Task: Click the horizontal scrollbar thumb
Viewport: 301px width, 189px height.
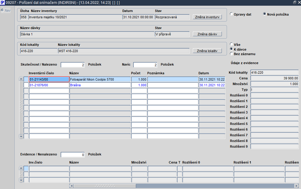Action: (x=105, y=186)
